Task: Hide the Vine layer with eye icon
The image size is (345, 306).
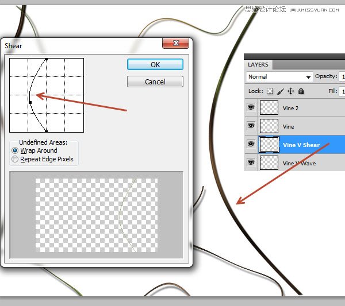Action: (251, 126)
